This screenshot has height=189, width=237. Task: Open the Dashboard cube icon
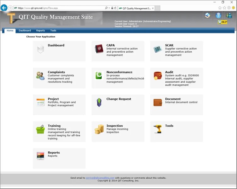(x=41, y=49)
